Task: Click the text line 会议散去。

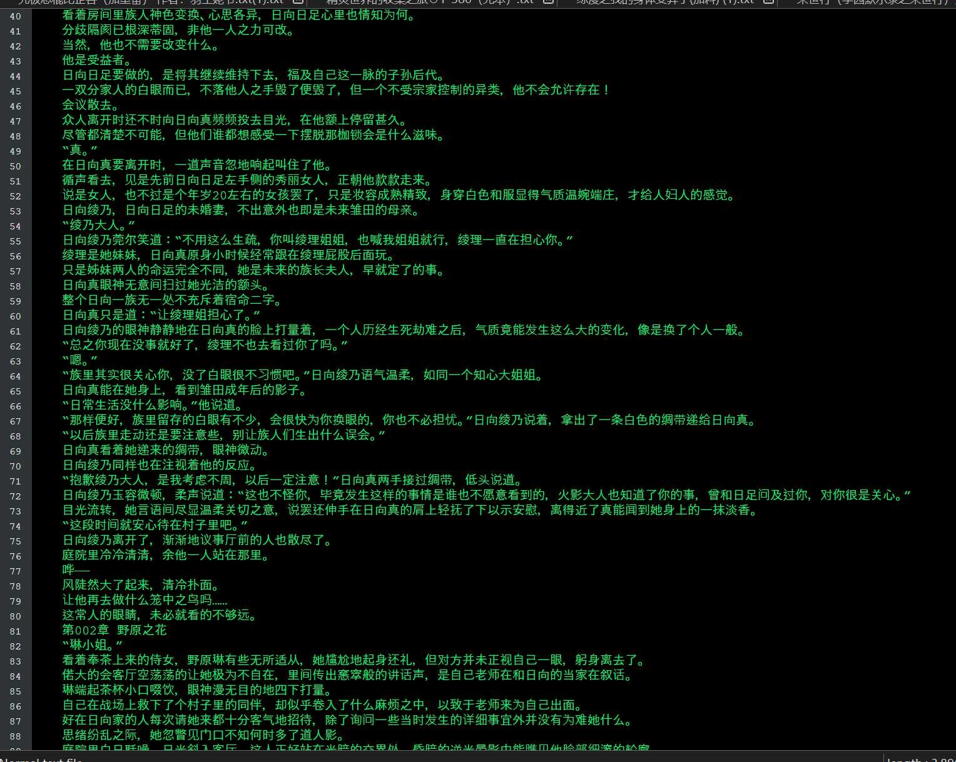Action: (x=90, y=105)
